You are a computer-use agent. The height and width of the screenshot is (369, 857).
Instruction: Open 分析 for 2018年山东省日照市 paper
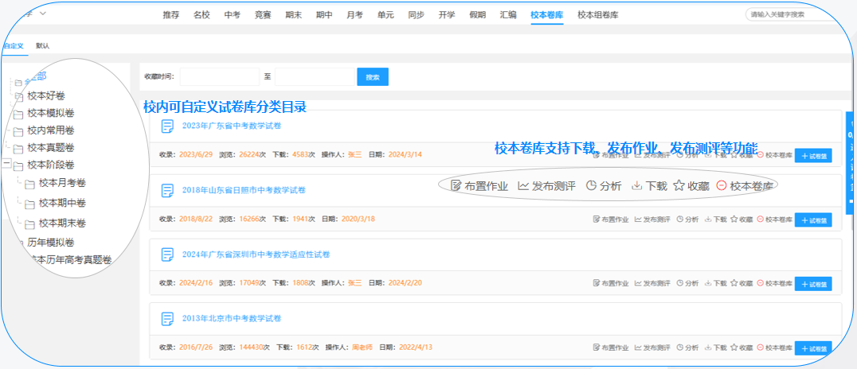coord(687,219)
